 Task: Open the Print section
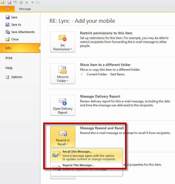pos(9,58)
